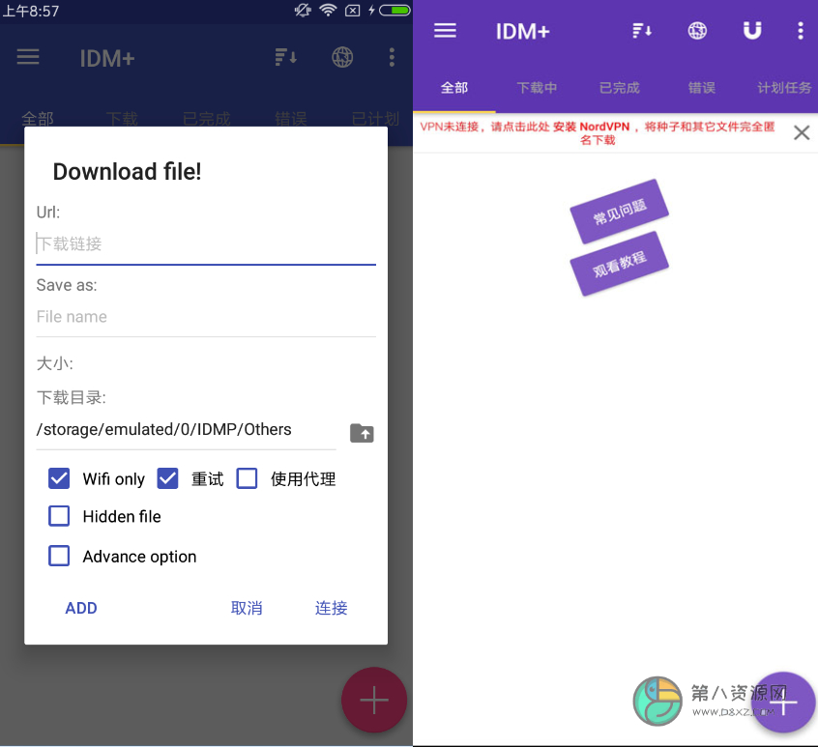Screen dimensions: 818x747
Task: Choose download folder with folder icon
Action: coord(362,433)
